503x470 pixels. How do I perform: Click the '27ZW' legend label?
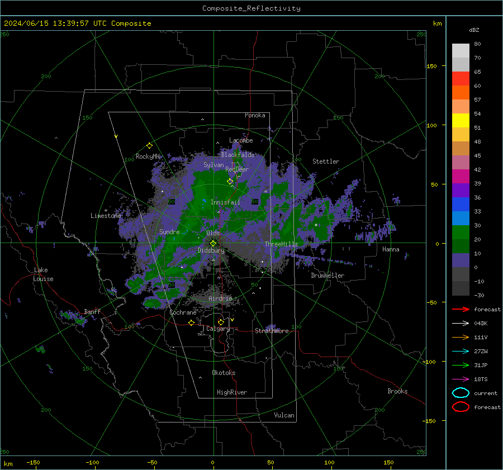(x=481, y=352)
